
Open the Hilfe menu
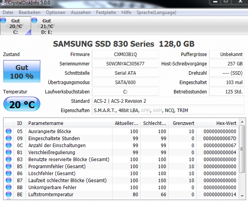pos(126,12)
